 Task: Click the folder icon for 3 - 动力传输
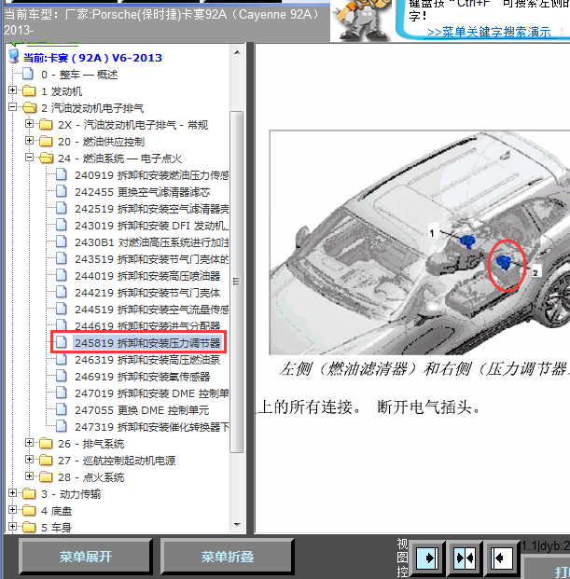click(29, 494)
